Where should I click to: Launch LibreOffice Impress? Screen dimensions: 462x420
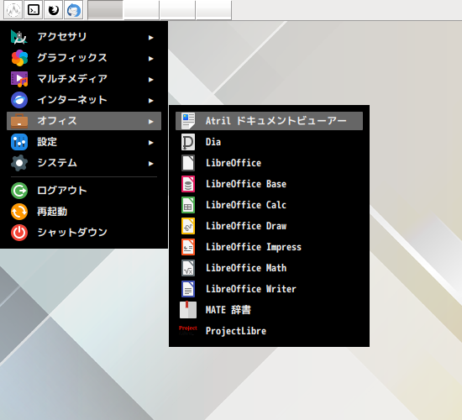pyautogui.click(x=269, y=247)
